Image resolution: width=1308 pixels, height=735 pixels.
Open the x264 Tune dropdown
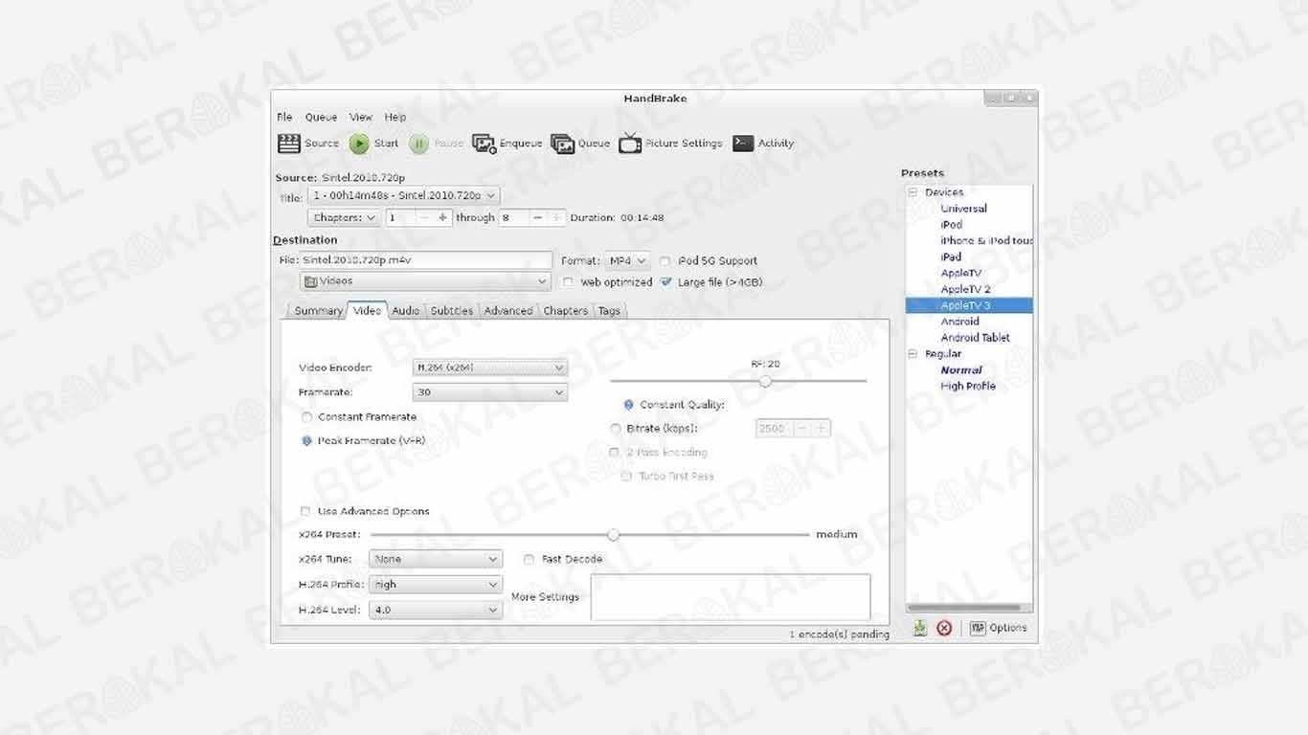436,559
